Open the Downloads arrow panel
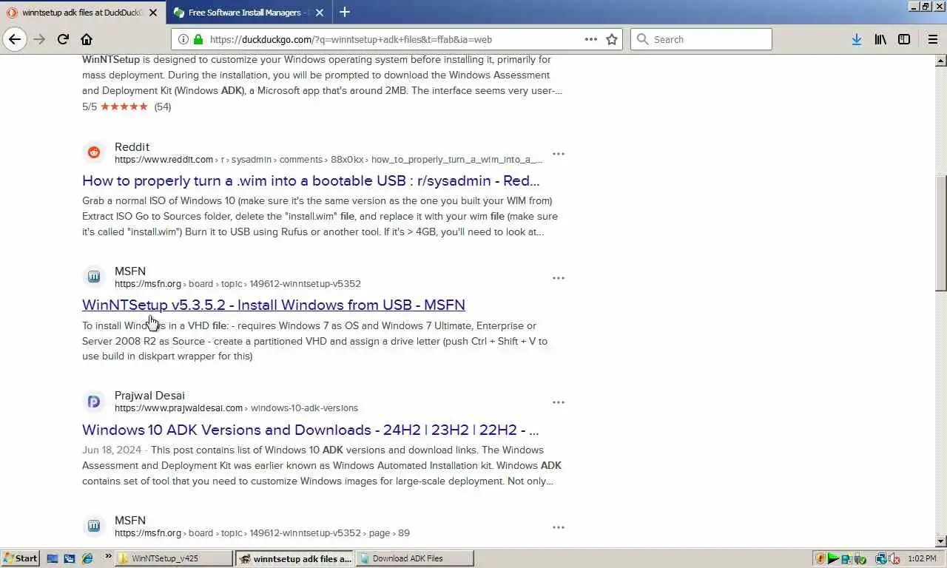This screenshot has height=568, width=947. click(x=856, y=39)
